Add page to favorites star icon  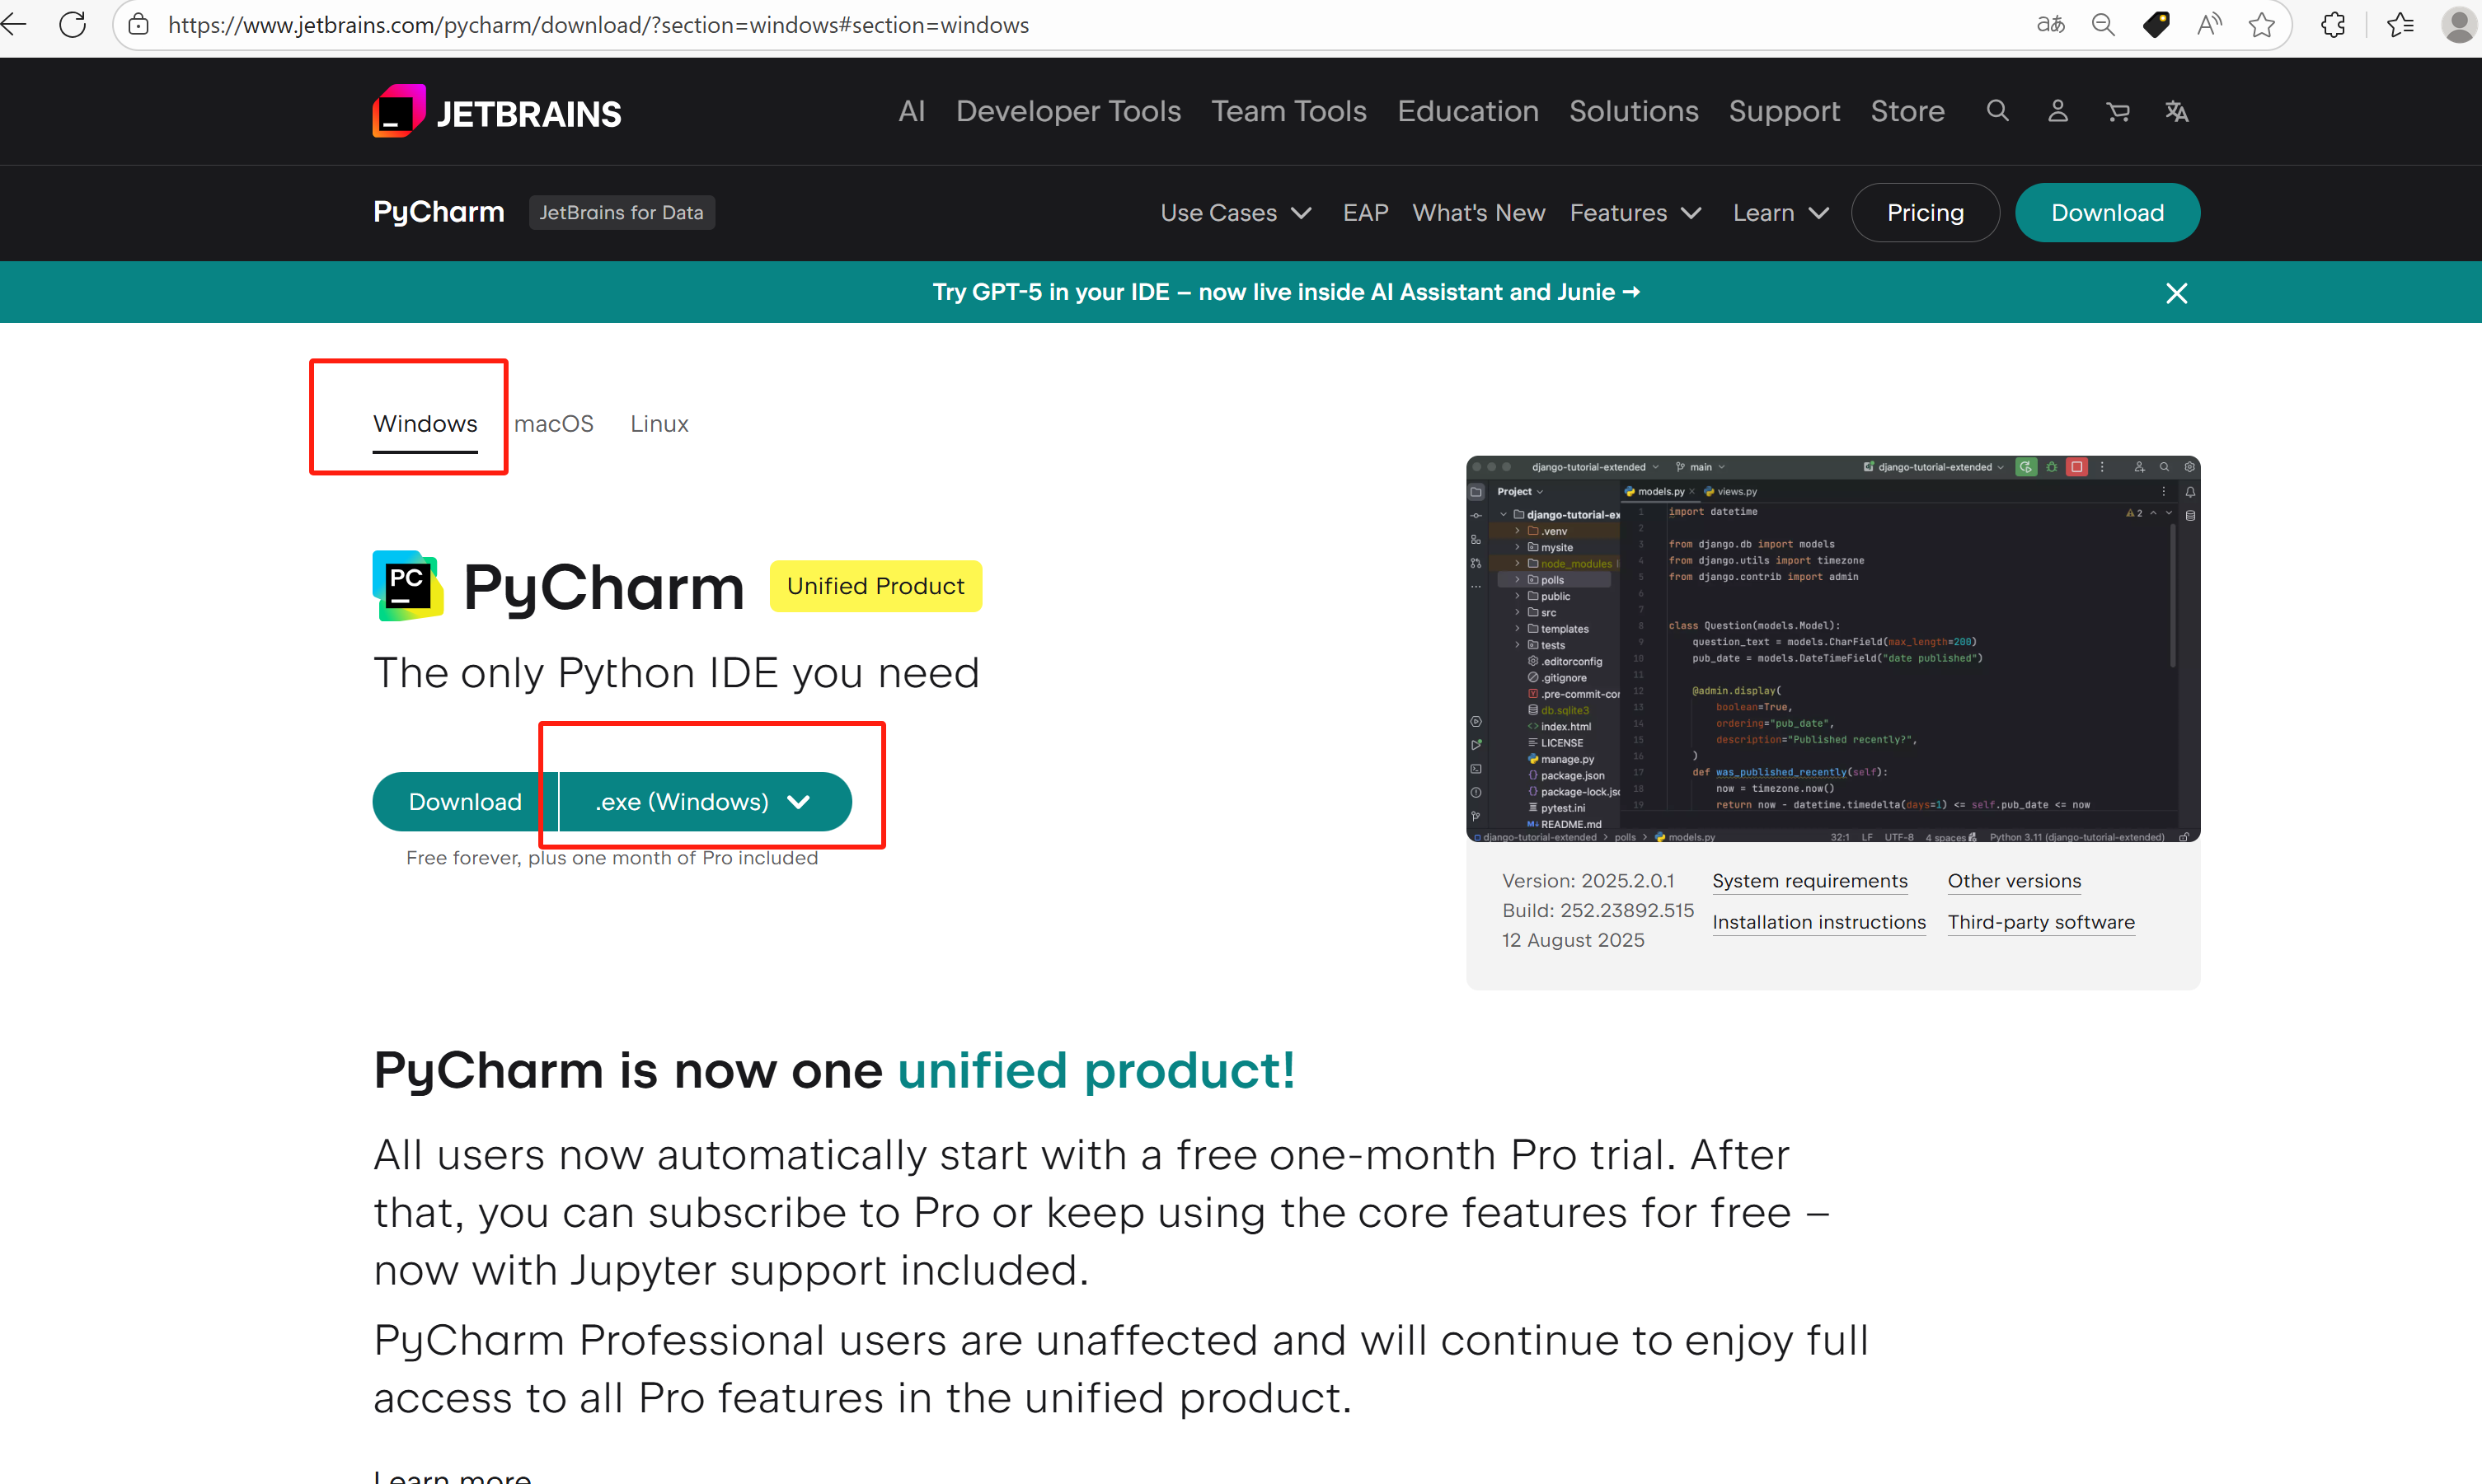click(2261, 24)
